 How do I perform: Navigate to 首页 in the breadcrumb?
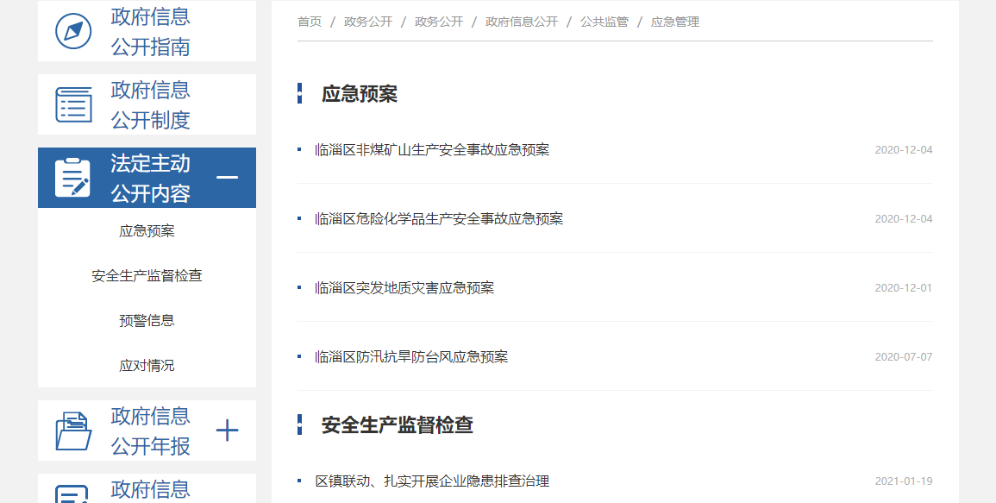(310, 22)
